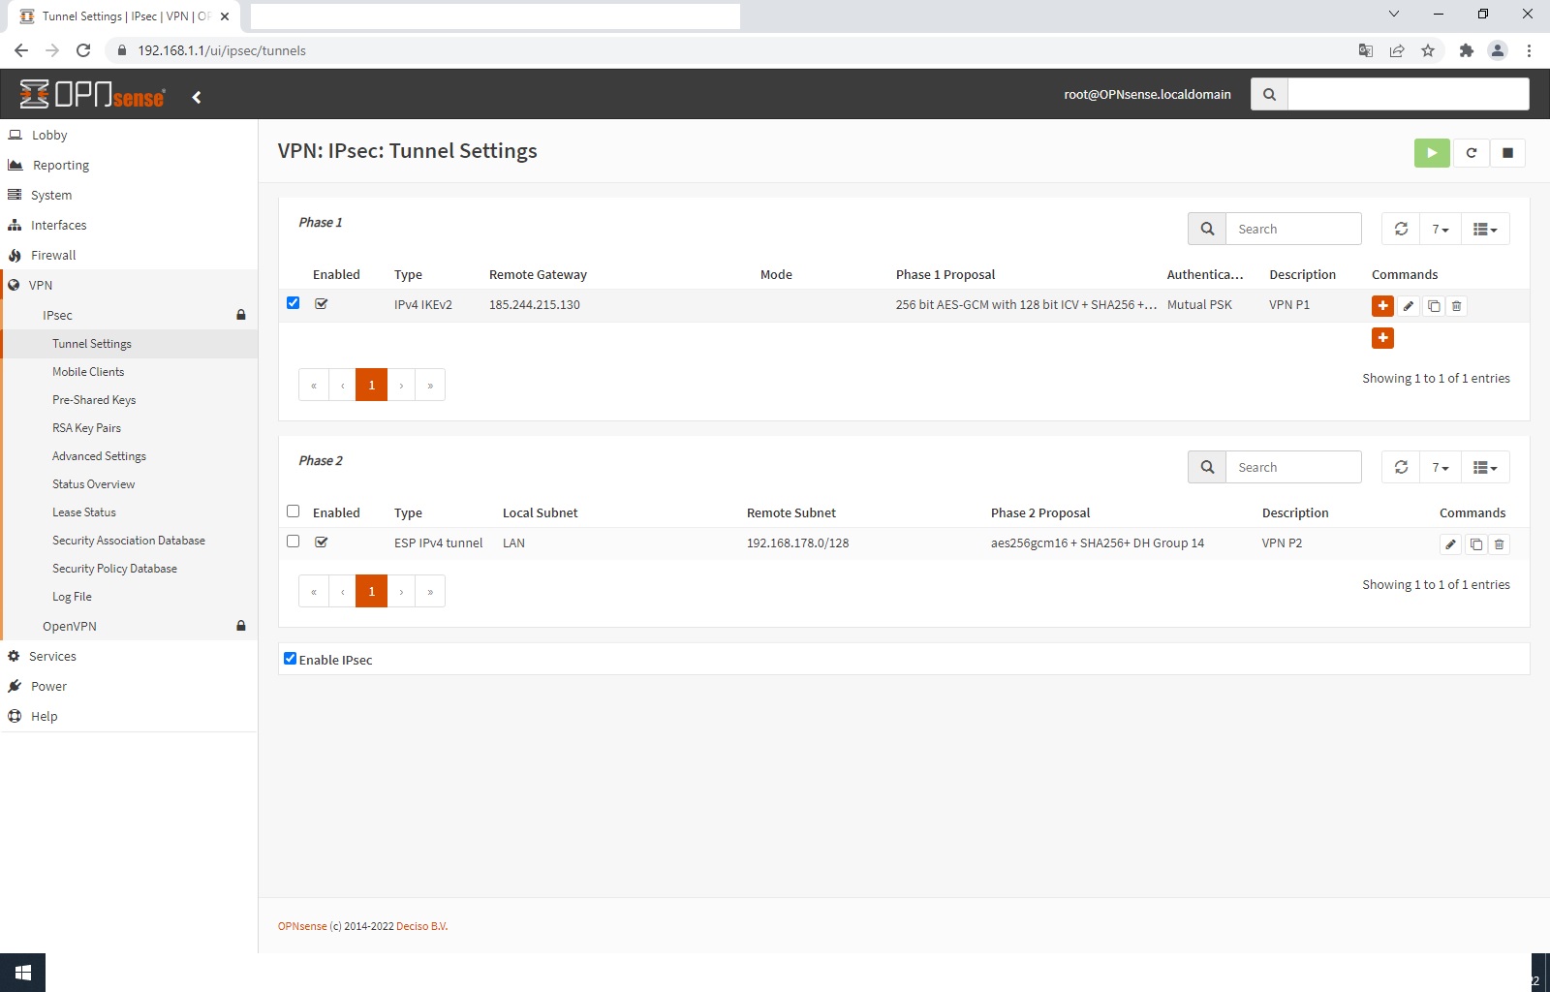Screen dimensions: 1550x992
Task: Collapse the VPN sidebar section
Action: pos(129,285)
